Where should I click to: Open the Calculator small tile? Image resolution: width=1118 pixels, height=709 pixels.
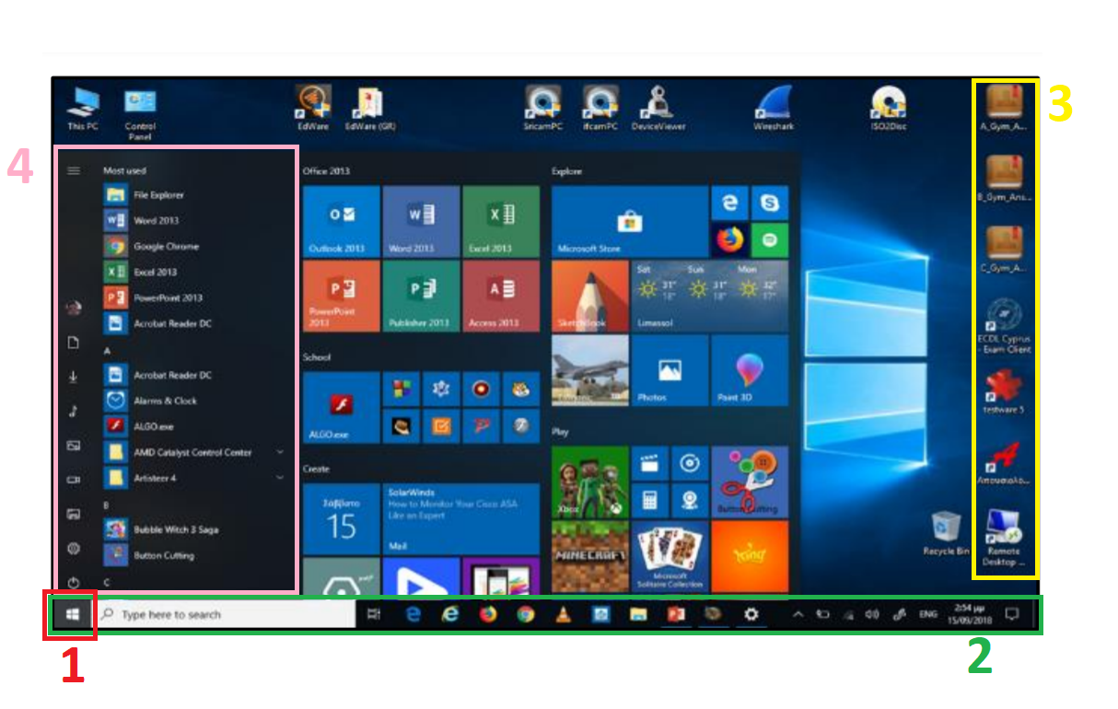(649, 500)
